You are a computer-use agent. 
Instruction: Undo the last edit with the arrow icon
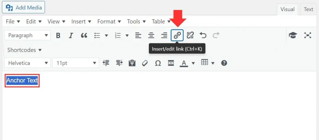pyautogui.click(x=203, y=36)
